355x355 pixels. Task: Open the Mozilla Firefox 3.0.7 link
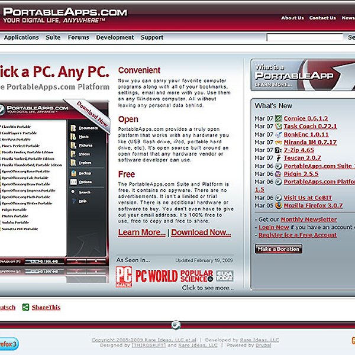(x=313, y=205)
